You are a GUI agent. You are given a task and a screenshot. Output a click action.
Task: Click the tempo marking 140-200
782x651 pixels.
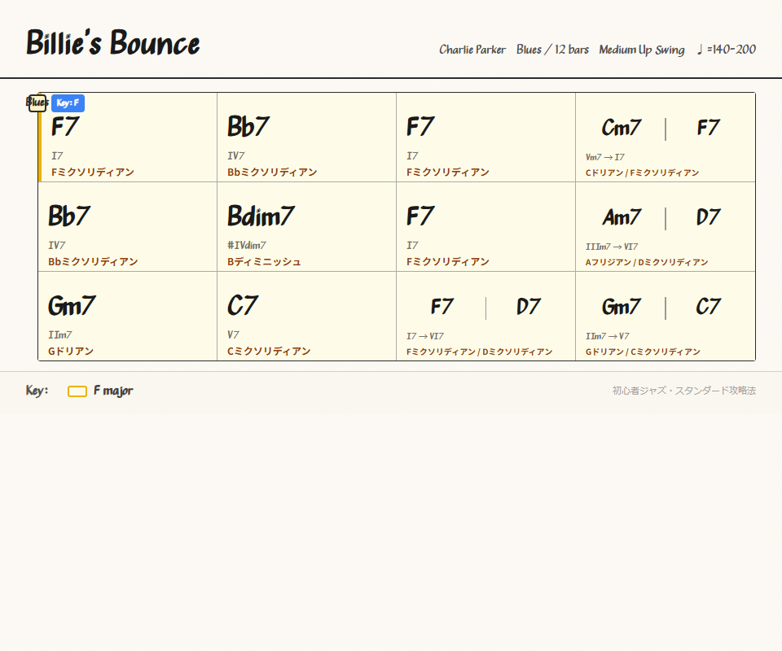pyautogui.click(x=732, y=49)
